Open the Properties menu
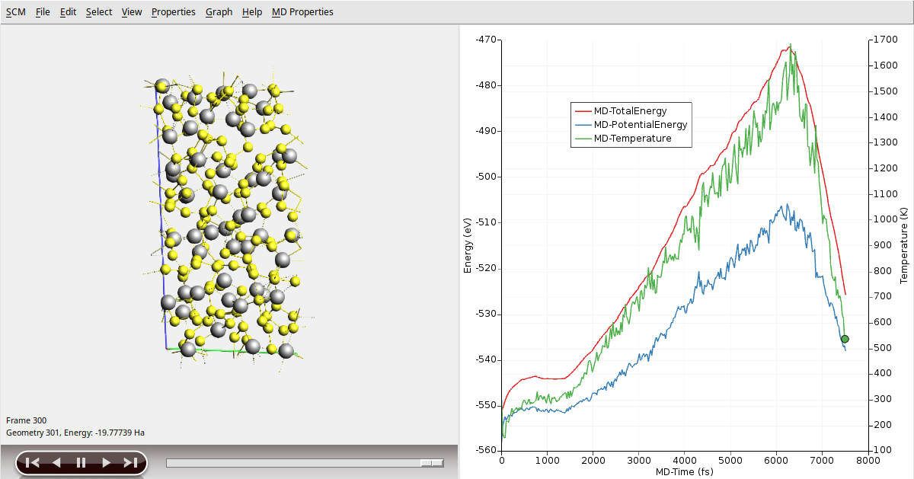The height and width of the screenshot is (479, 914). (173, 12)
